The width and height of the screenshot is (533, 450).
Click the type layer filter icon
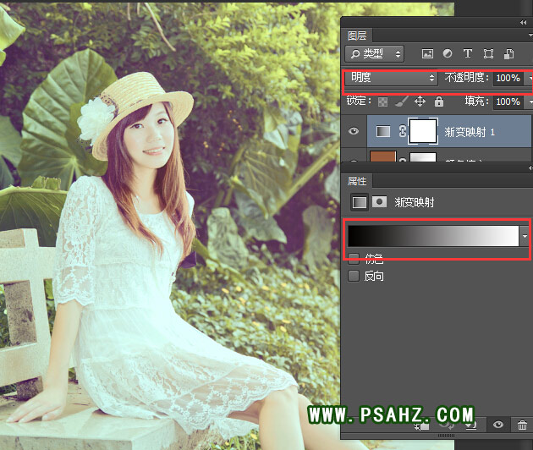467,54
